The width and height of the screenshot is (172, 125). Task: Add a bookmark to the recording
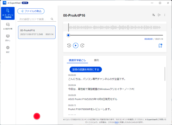click(160, 45)
